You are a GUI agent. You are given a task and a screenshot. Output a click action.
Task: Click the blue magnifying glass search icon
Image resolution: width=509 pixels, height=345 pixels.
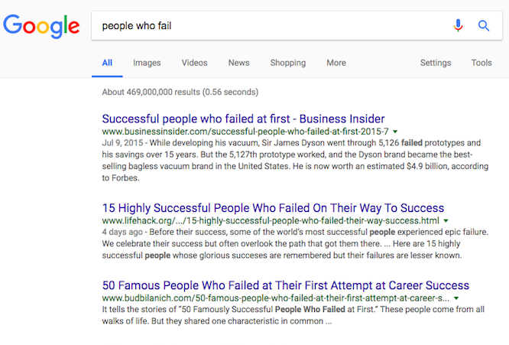(483, 25)
